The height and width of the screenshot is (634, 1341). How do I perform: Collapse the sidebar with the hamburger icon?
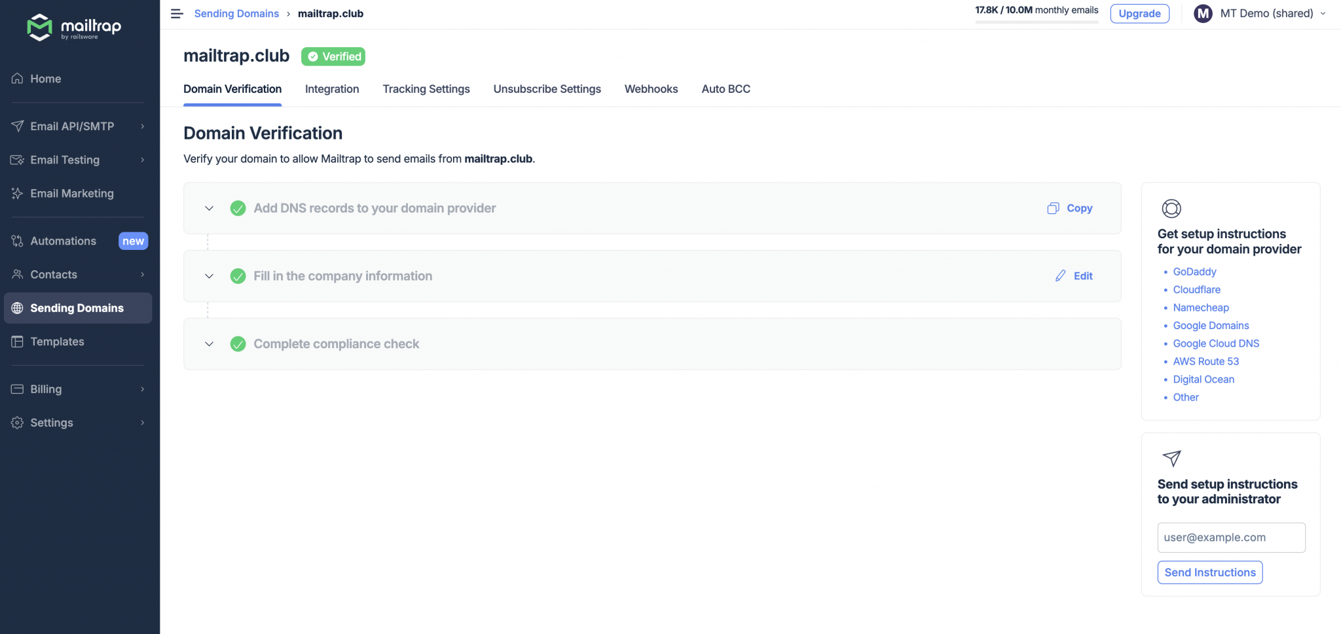click(177, 13)
